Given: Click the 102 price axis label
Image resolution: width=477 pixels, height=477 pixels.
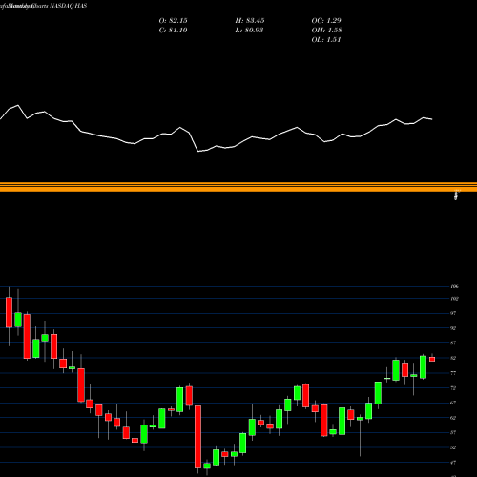Looking at the screenshot, I should [x=455, y=299].
